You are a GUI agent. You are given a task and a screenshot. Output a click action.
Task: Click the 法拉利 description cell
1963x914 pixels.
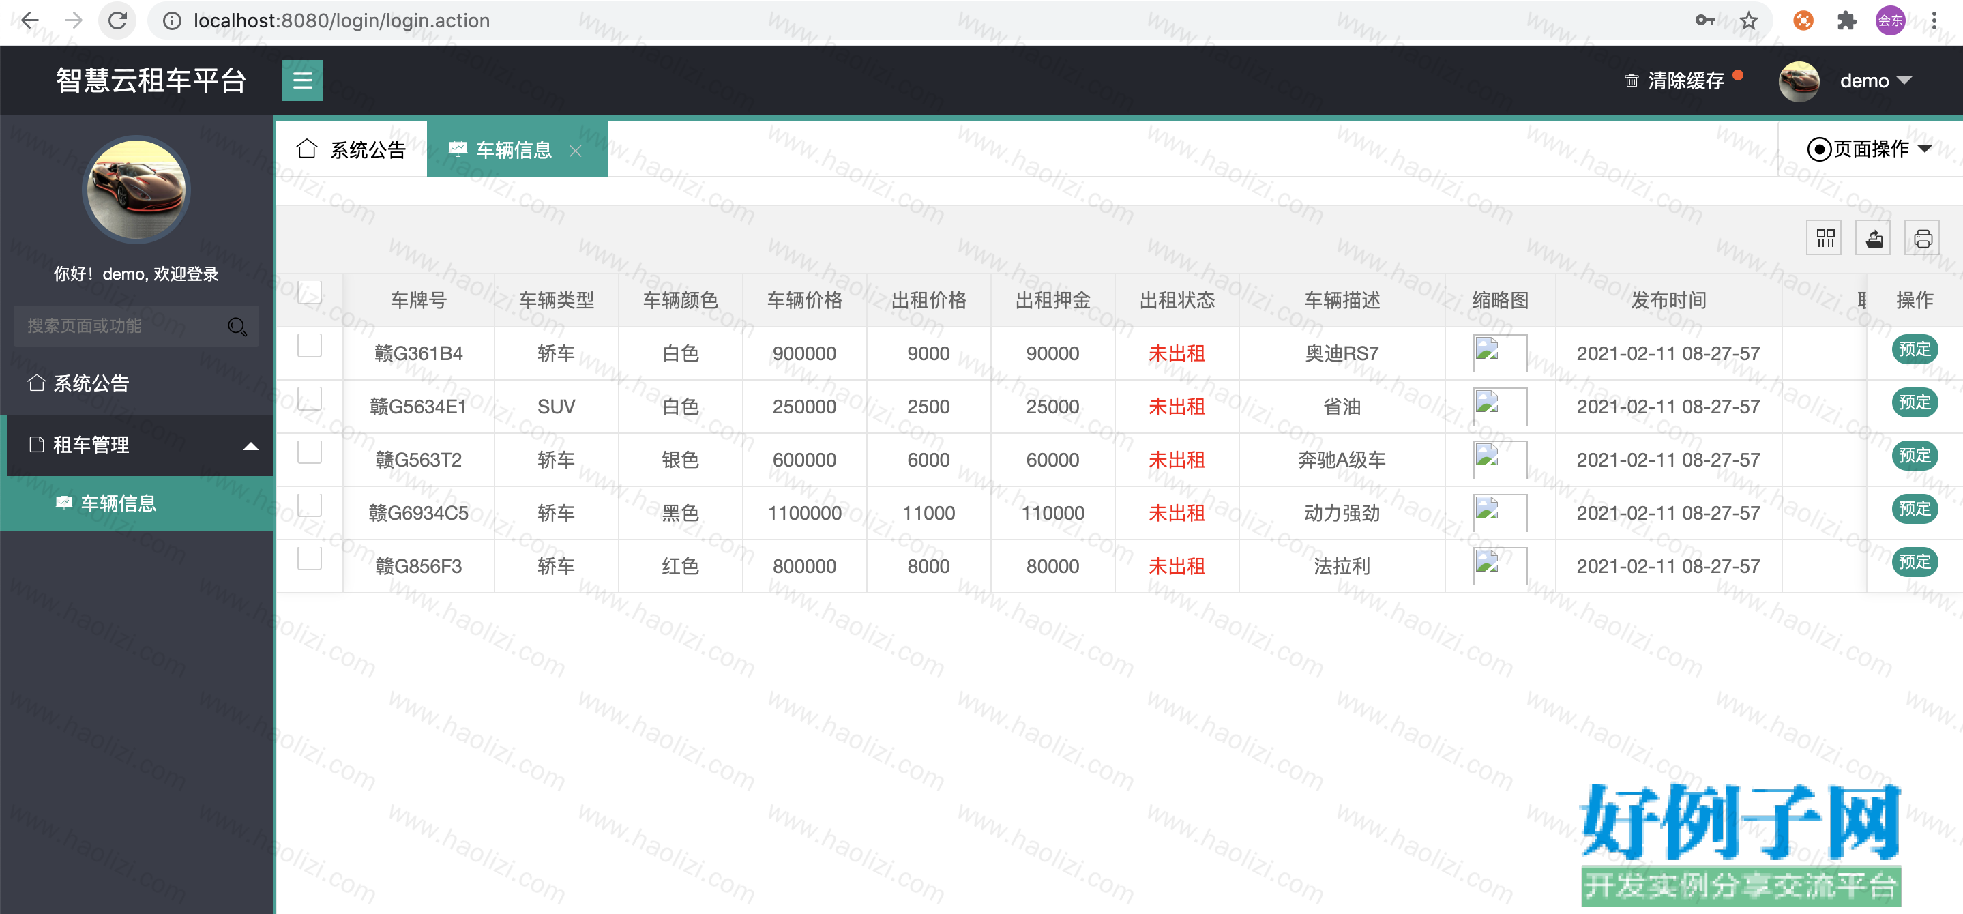[x=1341, y=566]
